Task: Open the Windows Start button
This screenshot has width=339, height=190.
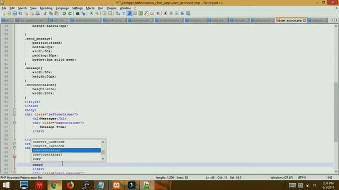Action: pos(6,185)
